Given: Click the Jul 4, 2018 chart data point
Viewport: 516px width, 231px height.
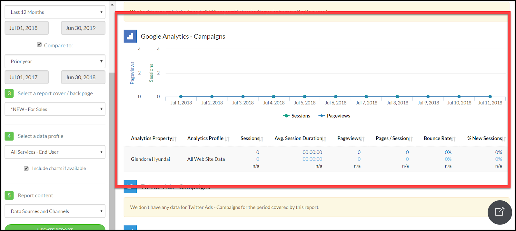Looking at the screenshot, I should (273, 97).
